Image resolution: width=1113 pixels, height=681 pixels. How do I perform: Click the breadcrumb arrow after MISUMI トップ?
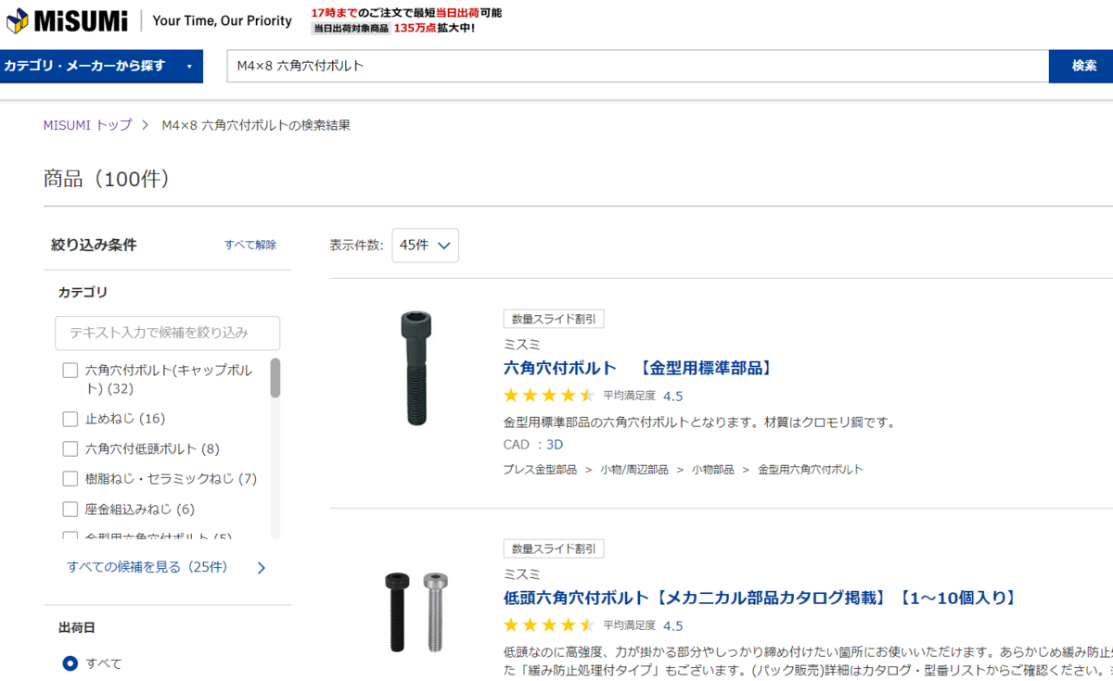146,125
